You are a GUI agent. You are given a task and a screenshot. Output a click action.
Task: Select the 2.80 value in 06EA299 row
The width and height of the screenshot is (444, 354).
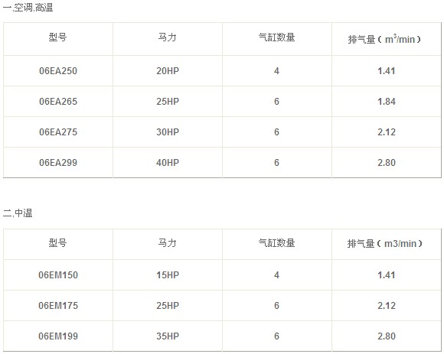[x=387, y=163]
